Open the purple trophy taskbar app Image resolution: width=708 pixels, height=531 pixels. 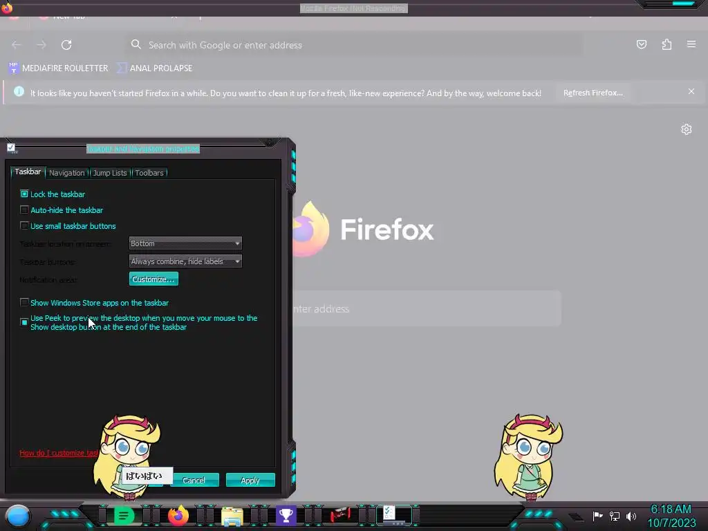tap(286, 516)
